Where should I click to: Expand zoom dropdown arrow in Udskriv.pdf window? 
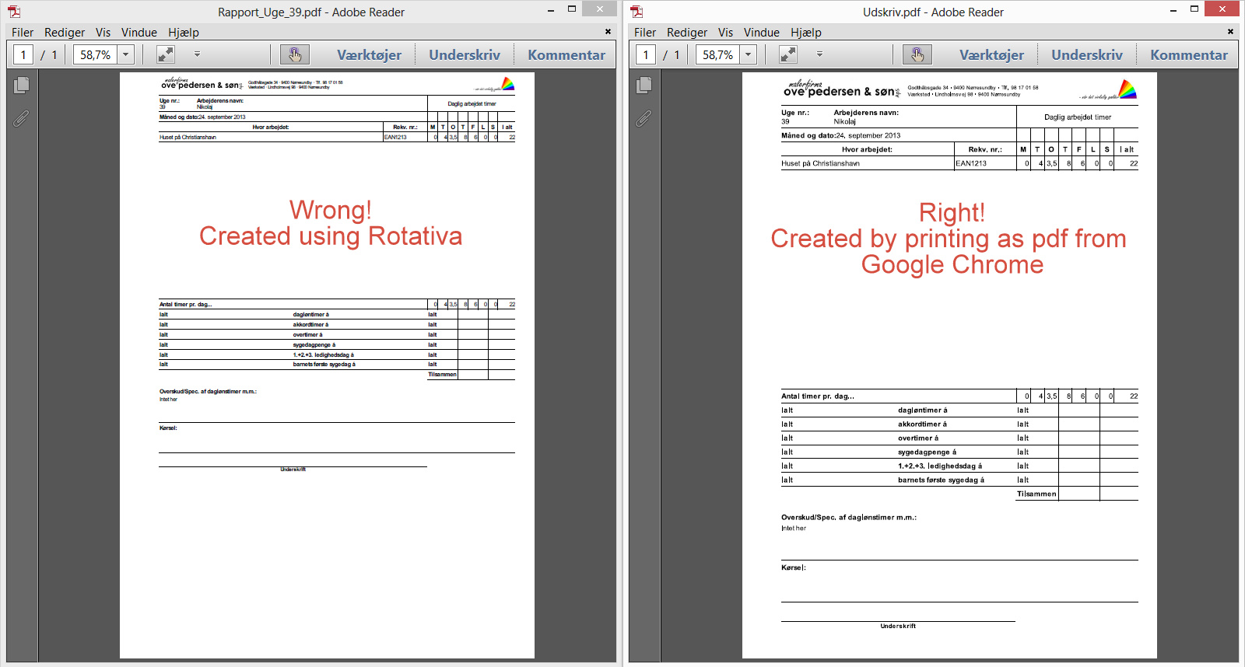pyautogui.click(x=748, y=54)
